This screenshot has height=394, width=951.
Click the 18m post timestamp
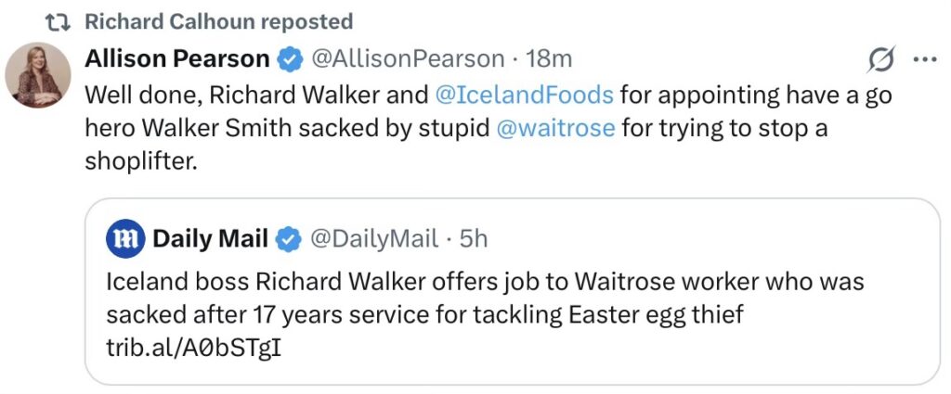(549, 59)
